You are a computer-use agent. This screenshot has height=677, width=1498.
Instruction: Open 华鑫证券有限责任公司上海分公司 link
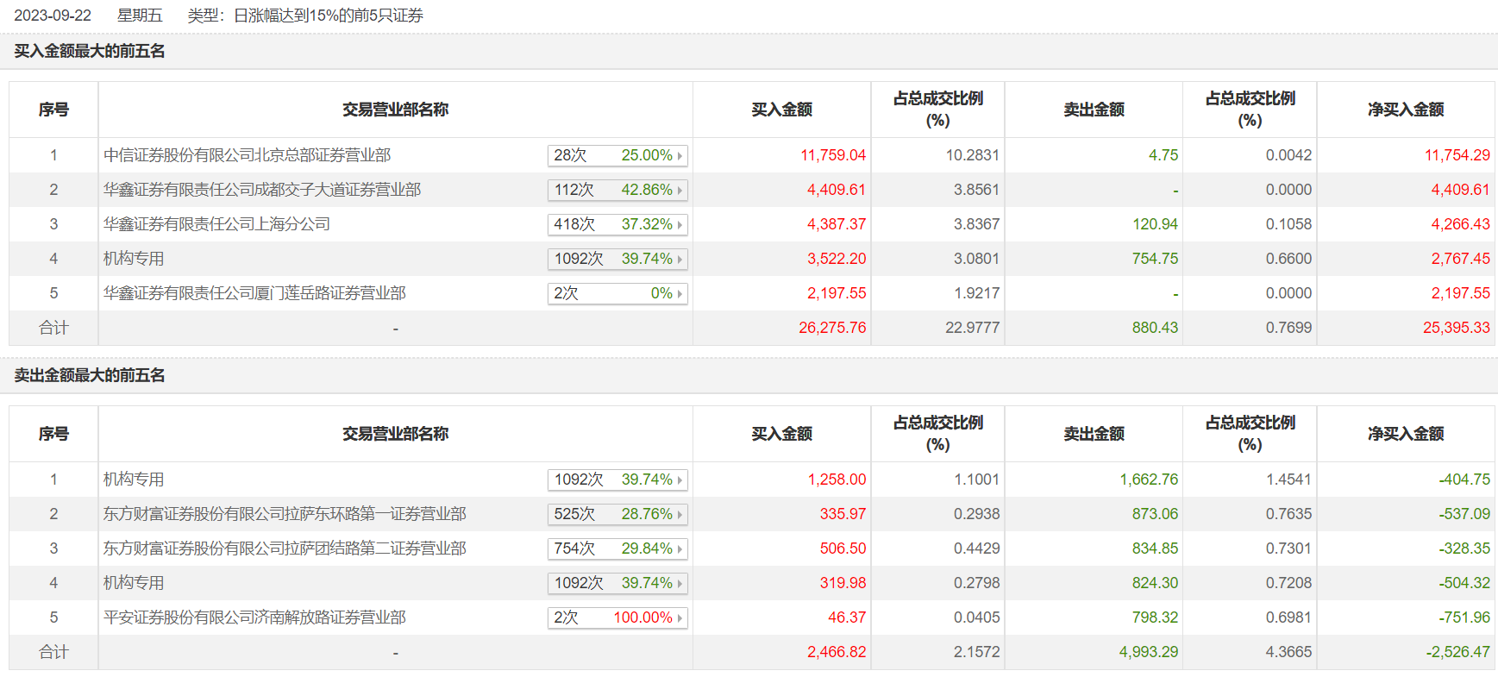tap(216, 224)
